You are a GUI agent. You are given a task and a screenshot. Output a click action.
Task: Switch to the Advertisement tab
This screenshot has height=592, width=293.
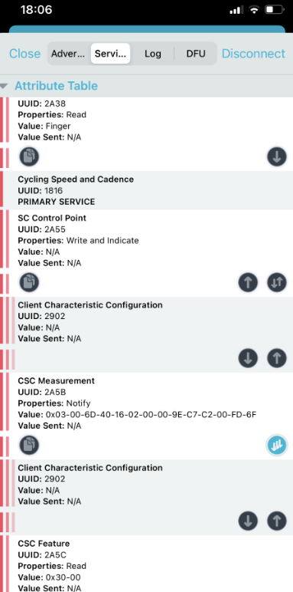68,54
